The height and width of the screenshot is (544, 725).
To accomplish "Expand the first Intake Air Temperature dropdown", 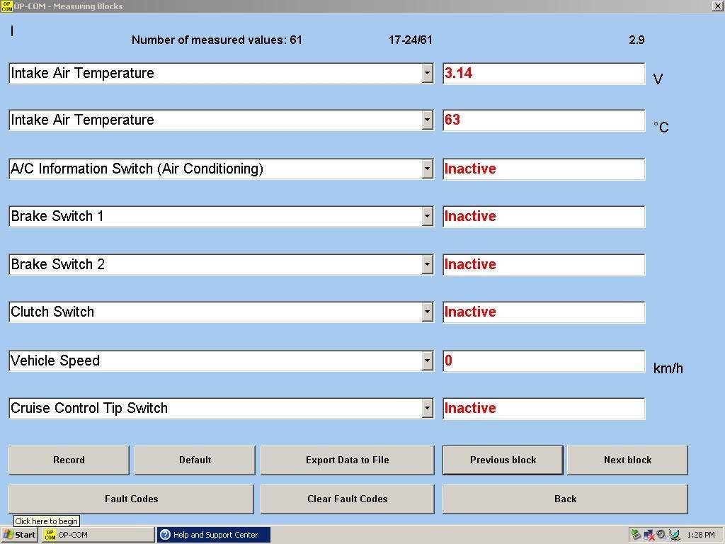I will 427,73.
